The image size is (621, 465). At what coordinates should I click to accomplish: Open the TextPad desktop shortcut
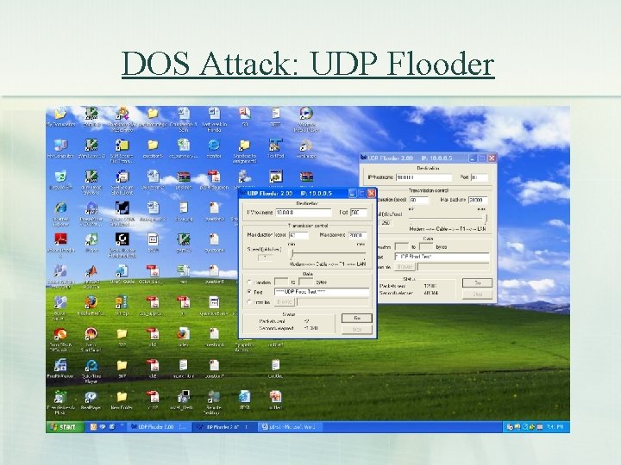[276, 149]
